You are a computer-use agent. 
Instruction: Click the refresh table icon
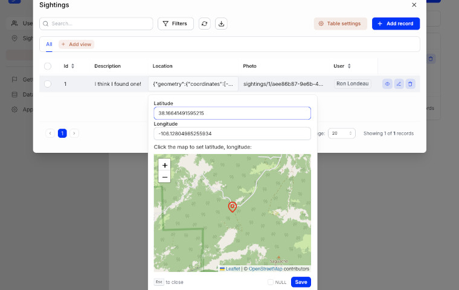(205, 24)
